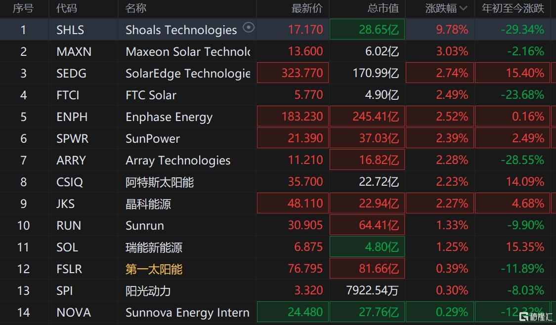The width and height of the screenshot is (556, 325).
Task: Open the SolarEdge Technologies name
Action: click(x=188, y=74)
